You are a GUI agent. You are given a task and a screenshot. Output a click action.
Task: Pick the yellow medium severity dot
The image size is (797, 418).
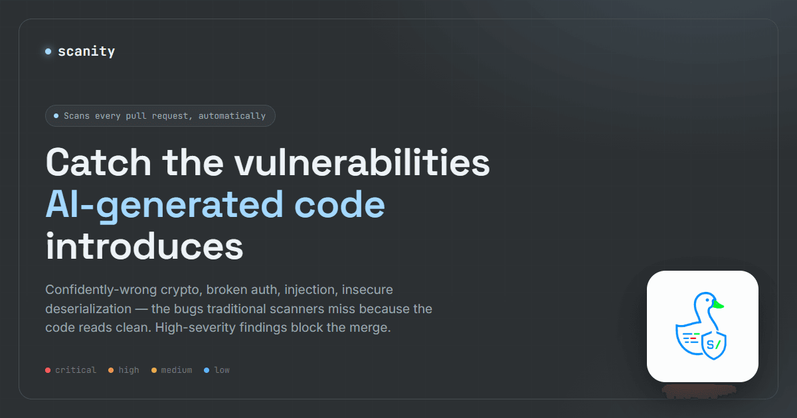click(154, 370)
